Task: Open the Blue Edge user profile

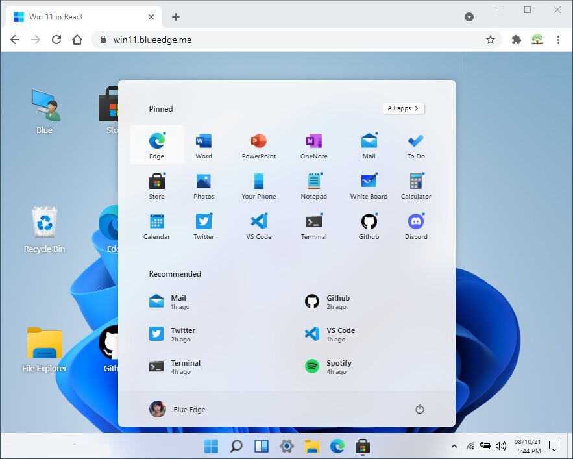Action: (178, 409)
